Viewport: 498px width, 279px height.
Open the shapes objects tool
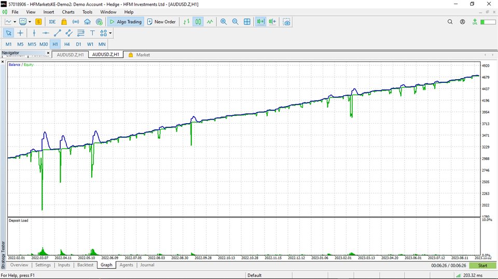tap(104, 33)
